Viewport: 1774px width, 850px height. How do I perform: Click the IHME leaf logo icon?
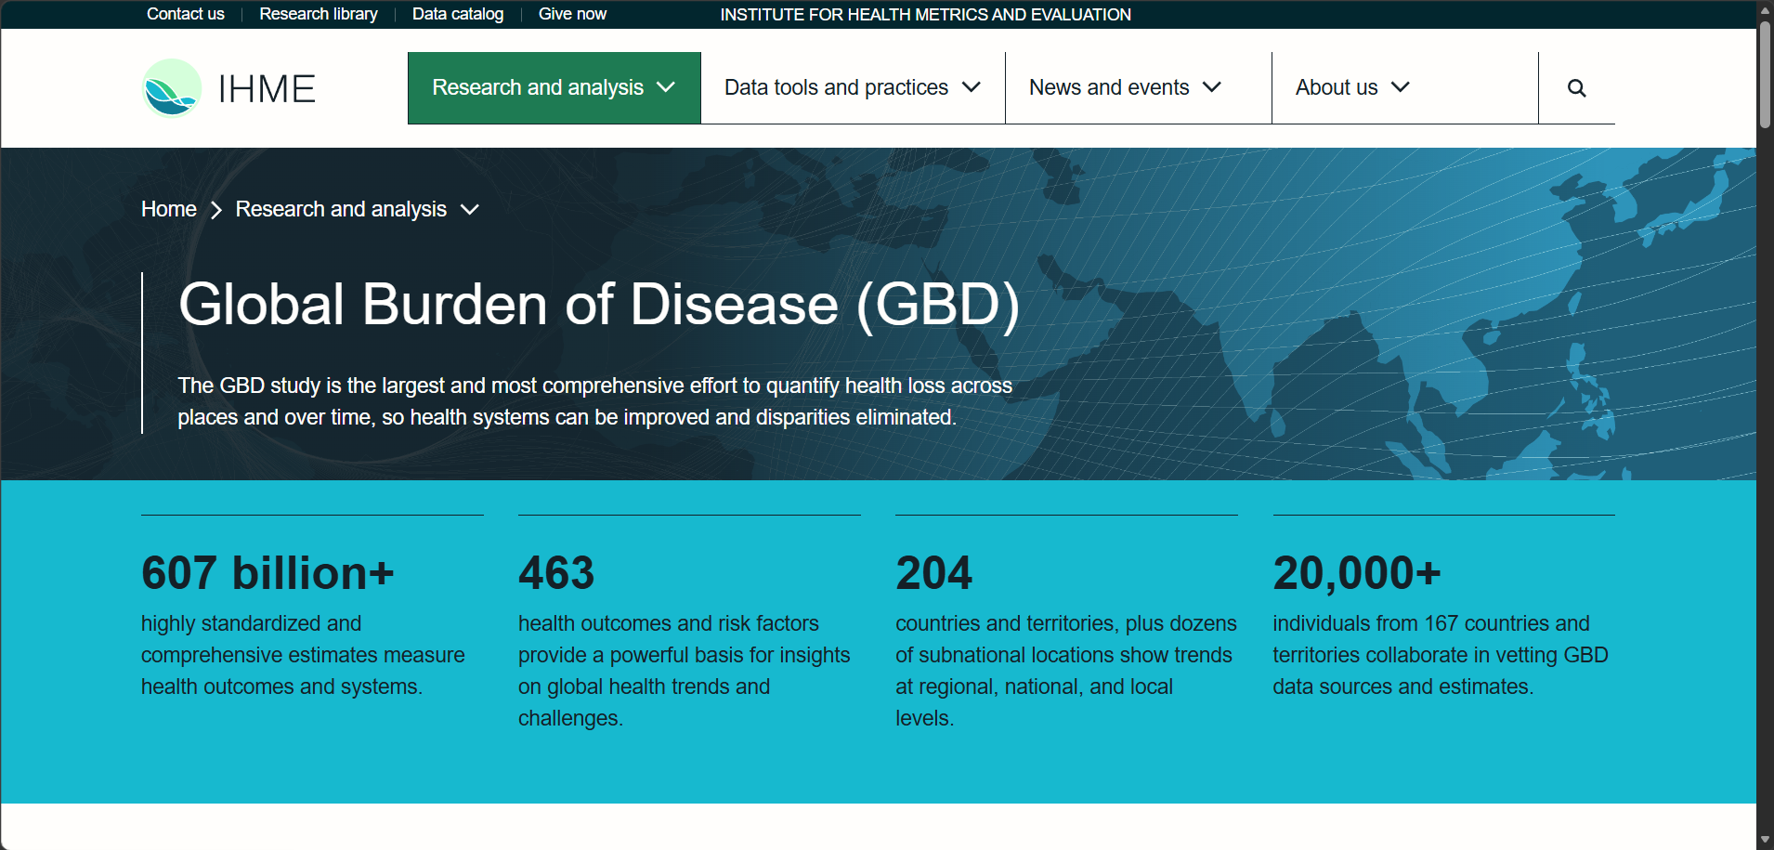click(172, 88)
